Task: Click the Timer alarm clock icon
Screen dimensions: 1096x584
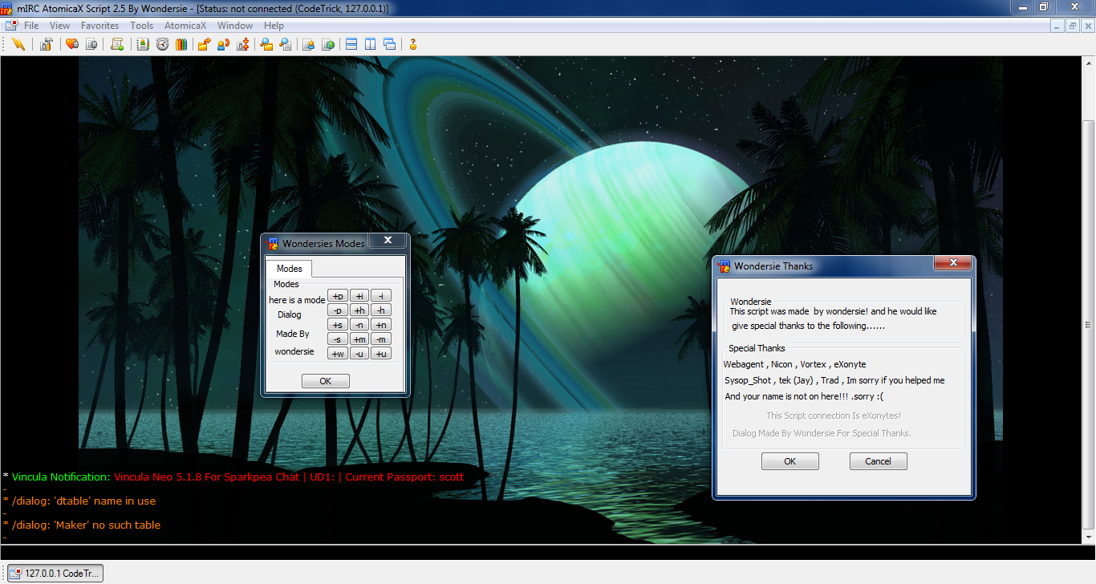Action: 162,44
